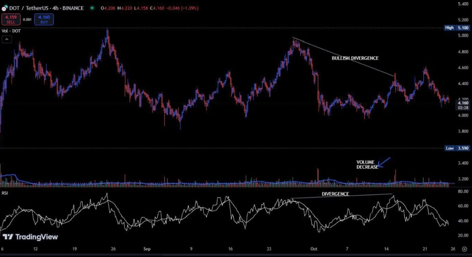Select the DIVERGENCE label on RSI pane
Image resolution: width=472 pixels, height=257 pixels.
click(x=335, y=194)
